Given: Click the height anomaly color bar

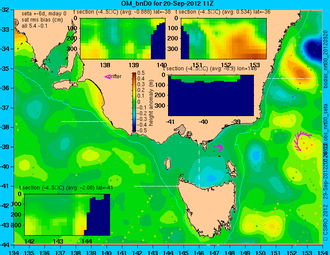Looking at the screenshot, I should click(x=134, y=102).
